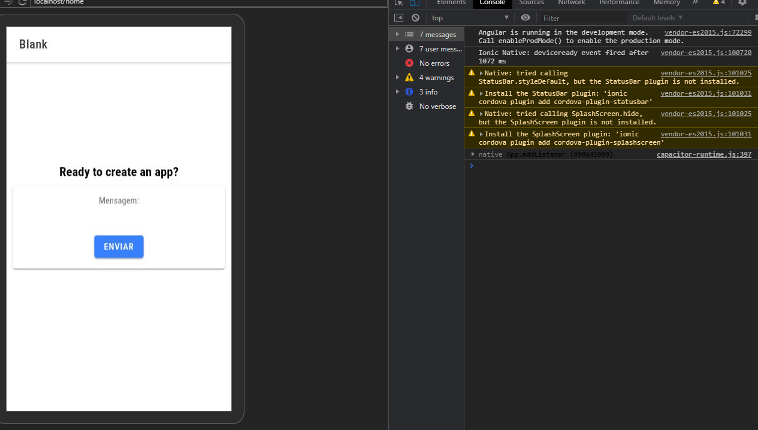Click the red error icon beside No errors
Screen dimensions: 758x430
(x=409, y=63)
